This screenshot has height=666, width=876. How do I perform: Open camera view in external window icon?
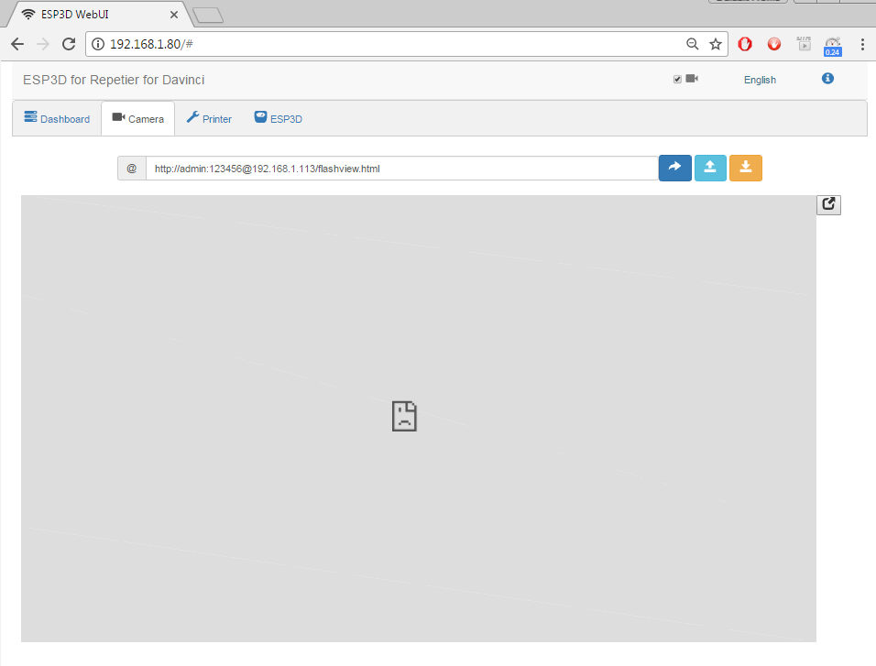[828, 205]
